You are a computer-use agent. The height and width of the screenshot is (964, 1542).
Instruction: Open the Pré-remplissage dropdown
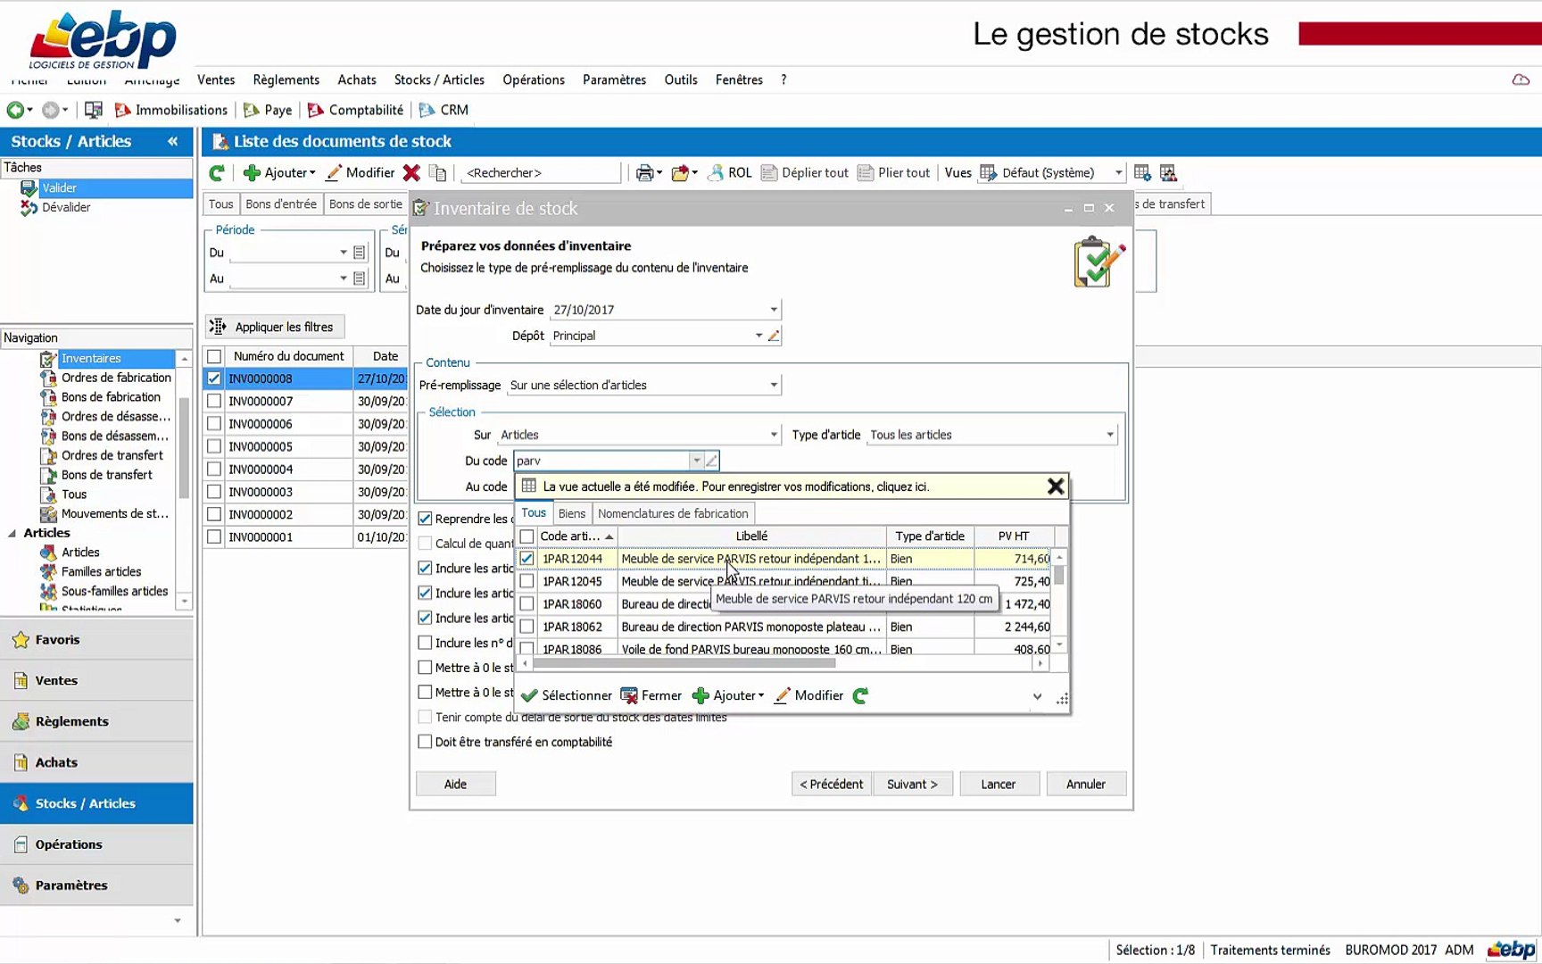[774, 385]
